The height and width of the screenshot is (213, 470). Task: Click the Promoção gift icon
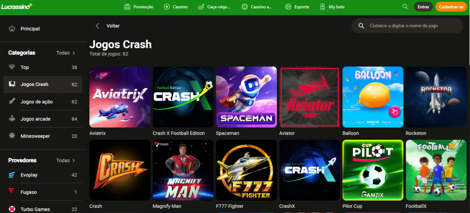click(x=128, y=6)
